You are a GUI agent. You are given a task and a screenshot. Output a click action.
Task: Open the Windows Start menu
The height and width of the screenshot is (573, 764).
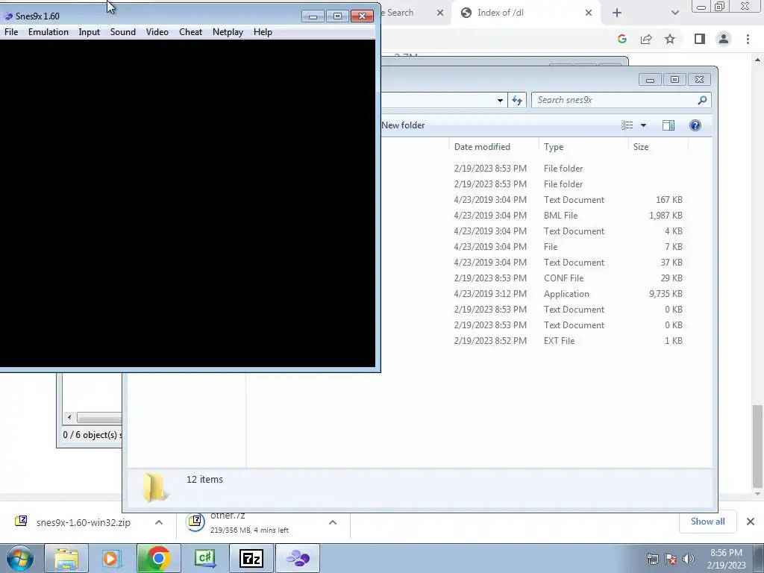pyautogui.click(x=20, y=558)
